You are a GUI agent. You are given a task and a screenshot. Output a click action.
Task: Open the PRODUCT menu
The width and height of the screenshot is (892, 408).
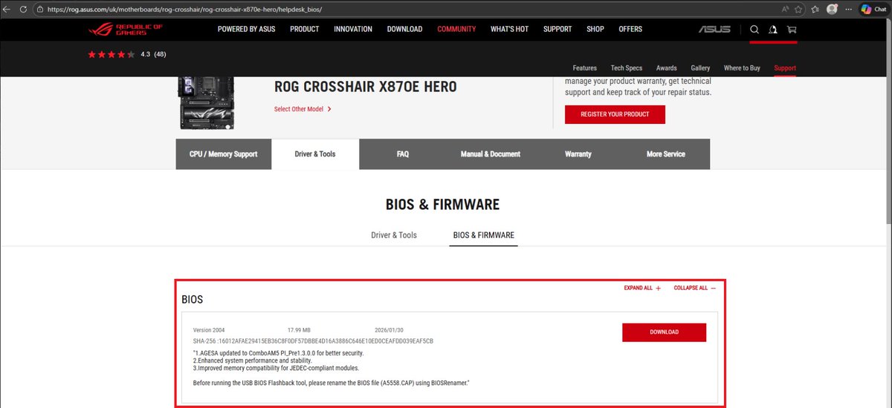pos(305,29)
